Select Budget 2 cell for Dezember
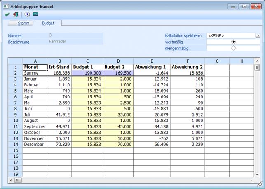The width and height of the screenshot is (265, 189). 118,145
